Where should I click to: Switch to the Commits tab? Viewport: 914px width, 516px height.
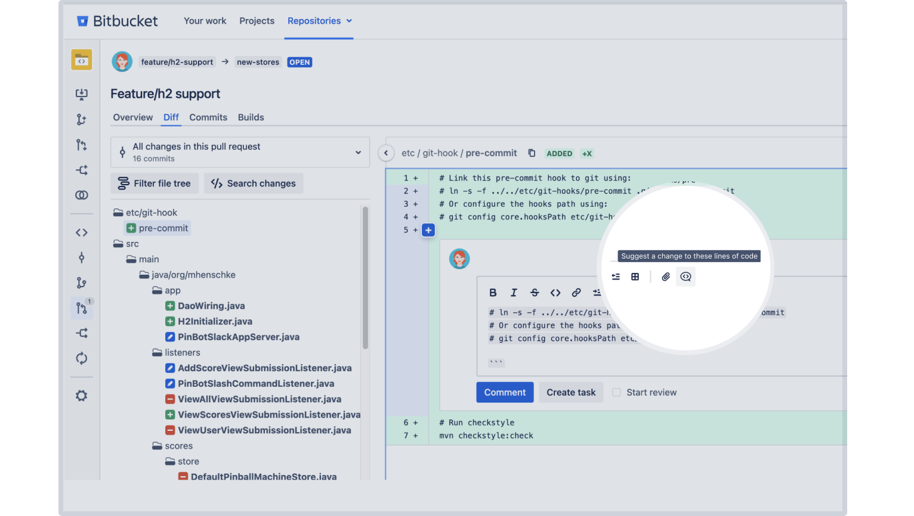(208, 117)
